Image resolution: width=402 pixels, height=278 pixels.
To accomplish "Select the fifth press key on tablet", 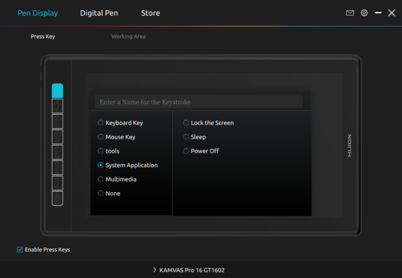I will [58, 152].
